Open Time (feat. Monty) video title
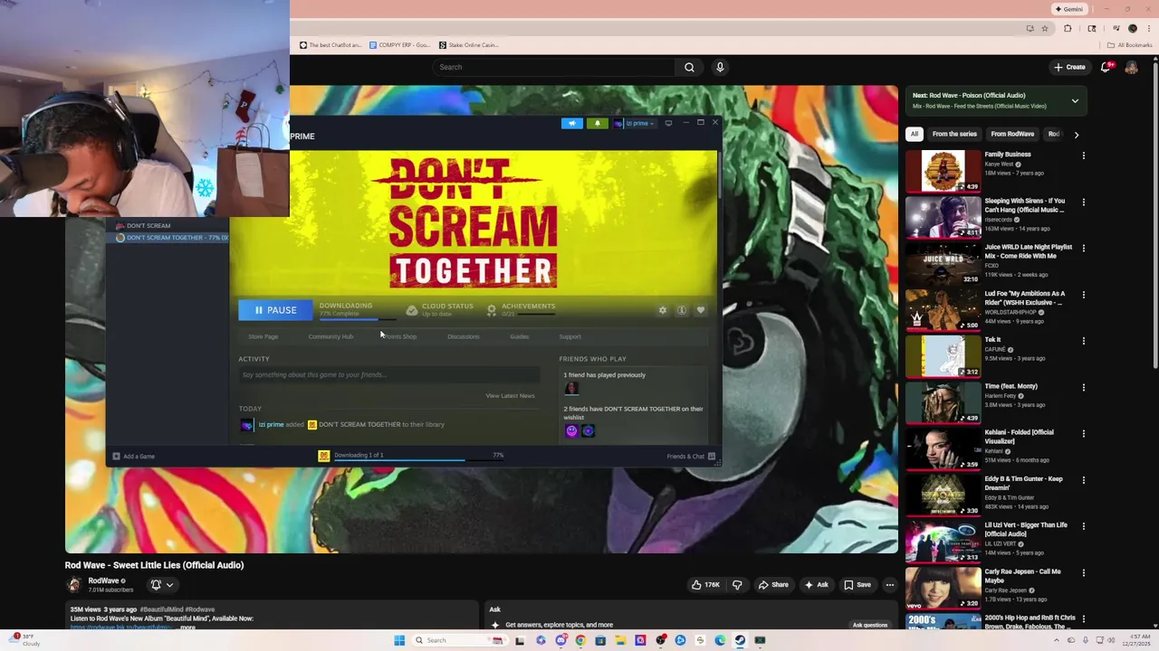Viewport: 1159px width, 651px height. pyautogui.click(x=1011, y=386)
